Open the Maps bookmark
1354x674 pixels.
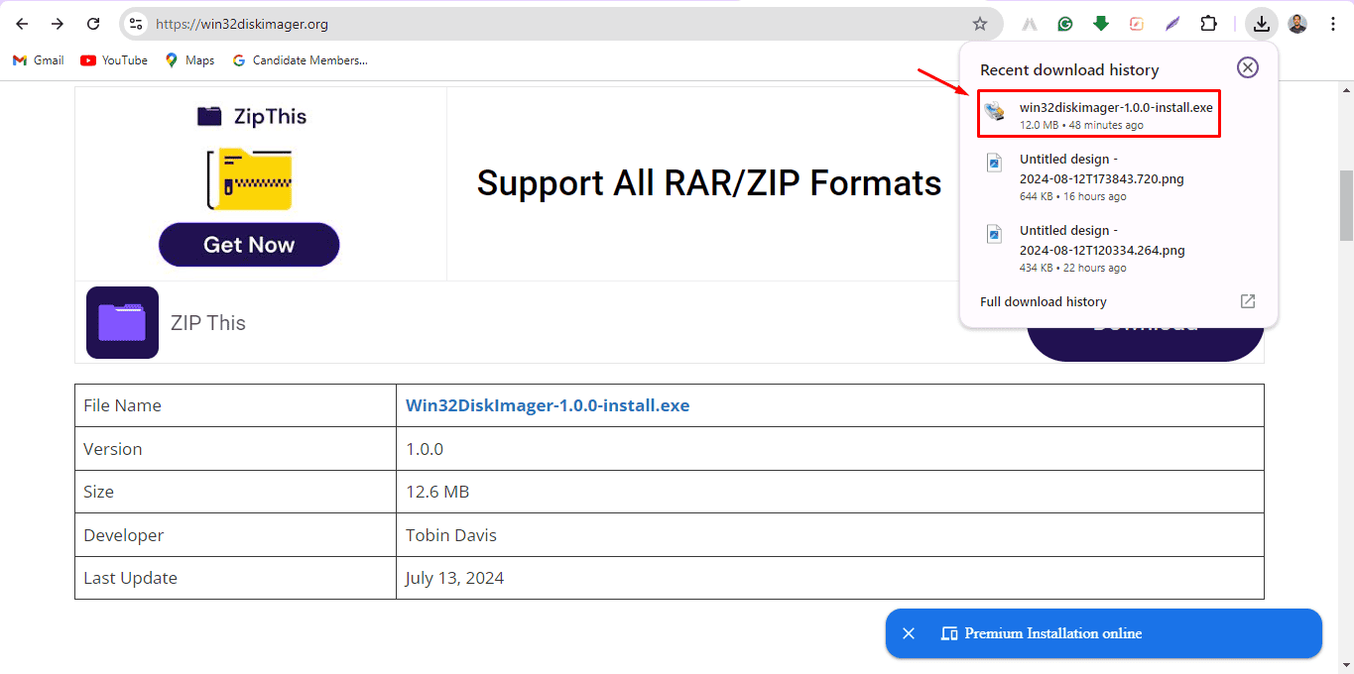click(189, 60)
